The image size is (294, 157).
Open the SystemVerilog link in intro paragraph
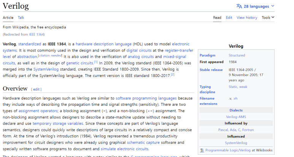tap(46, 69)
